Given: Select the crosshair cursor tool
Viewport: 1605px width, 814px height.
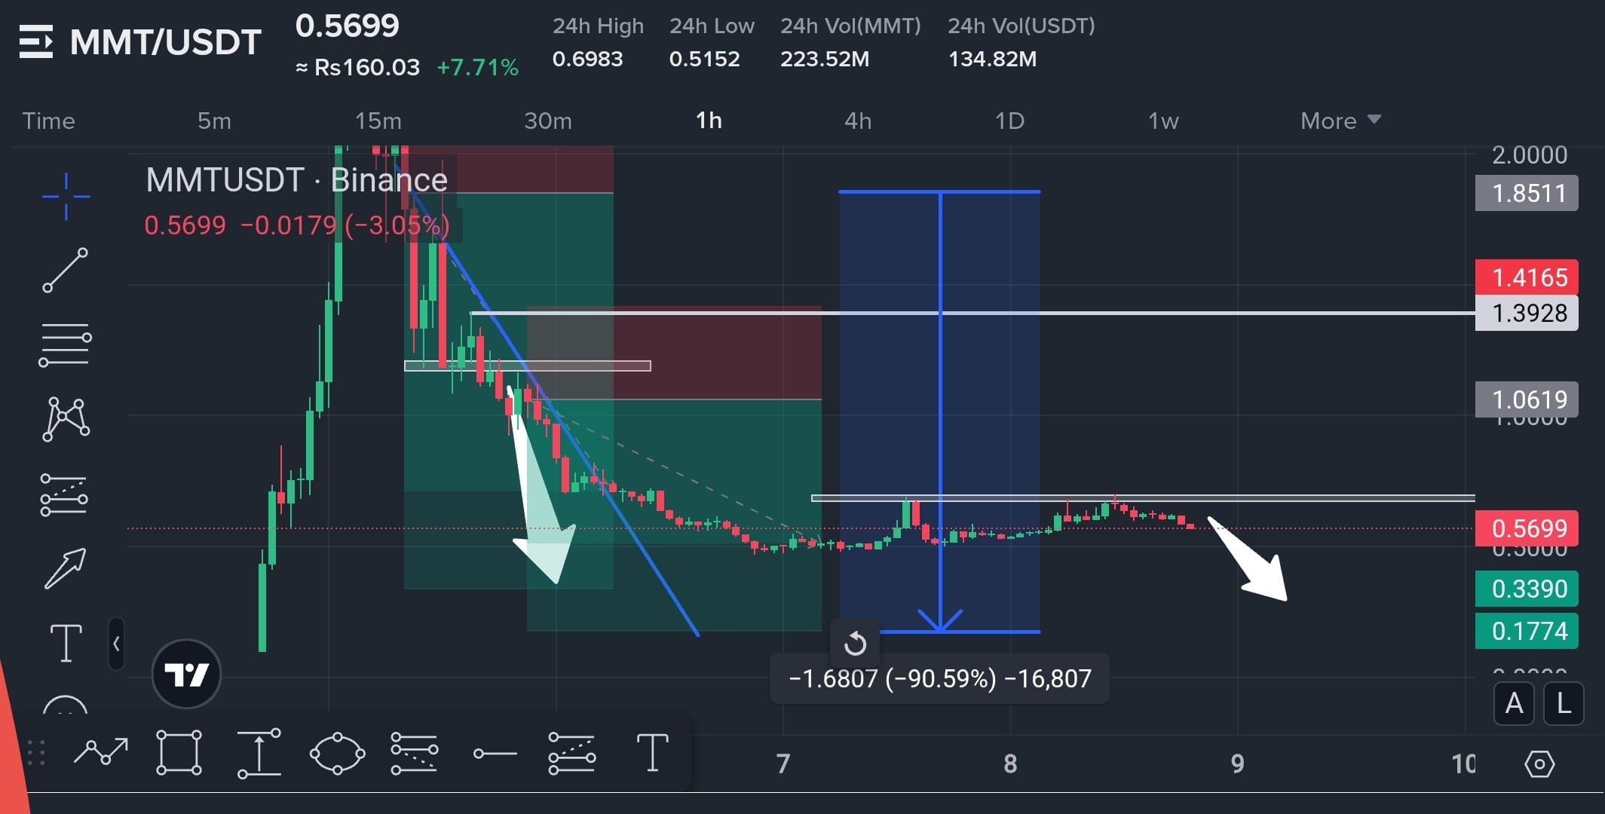Looking at the screenshot, I should pos(66,197).
